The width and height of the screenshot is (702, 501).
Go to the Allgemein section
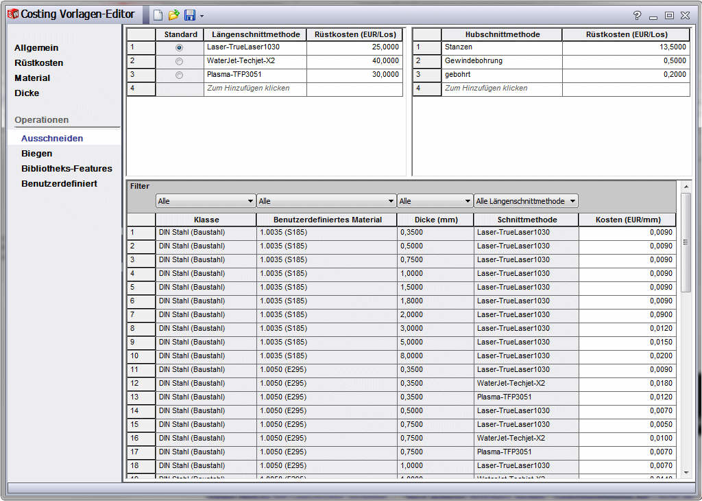(x=36, y=48)
